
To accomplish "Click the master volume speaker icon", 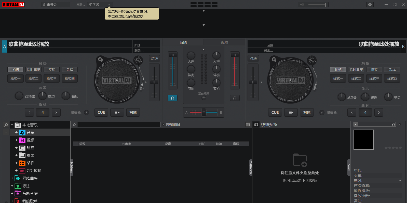I will pos(302,5).
